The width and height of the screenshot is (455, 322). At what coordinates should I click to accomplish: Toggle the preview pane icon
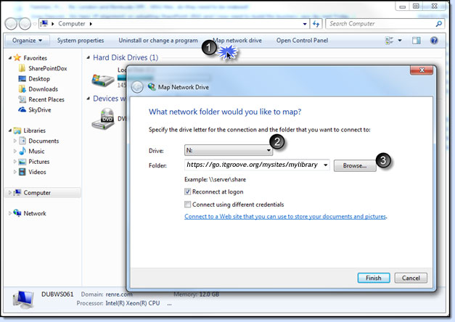[x=417, y=41]
